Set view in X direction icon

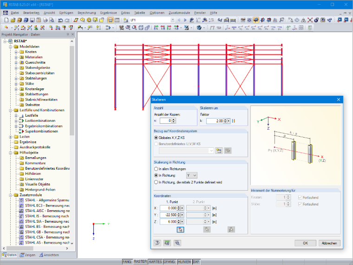tap(156, 28)
